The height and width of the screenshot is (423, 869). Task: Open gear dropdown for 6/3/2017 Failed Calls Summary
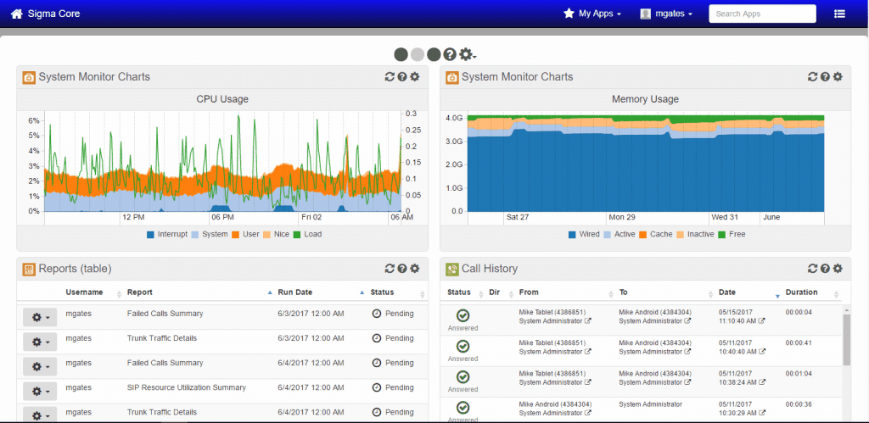[40, 318]
